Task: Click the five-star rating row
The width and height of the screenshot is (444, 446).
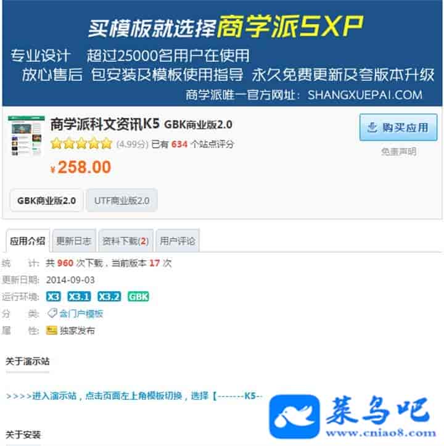Action: click(81, 144)
